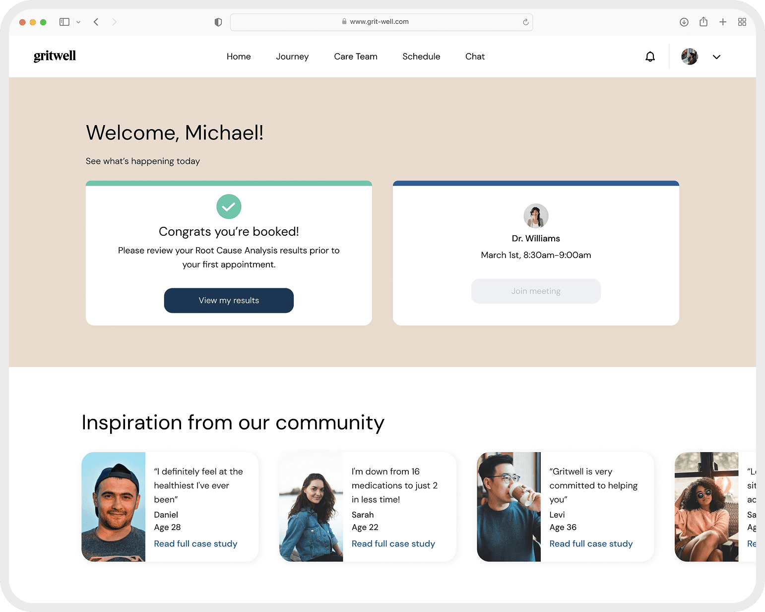
Task: Switch to the Journey section
Action: pyautogui.click(x=292, y=56)
